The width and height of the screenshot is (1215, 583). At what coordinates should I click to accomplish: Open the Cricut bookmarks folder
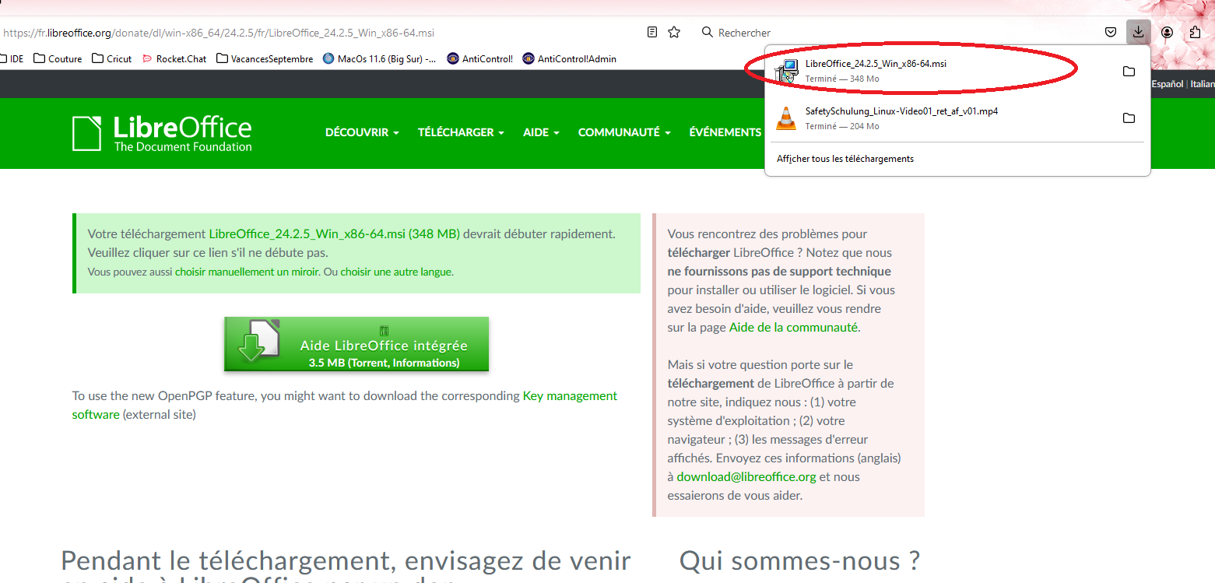(x=111, y=58)
